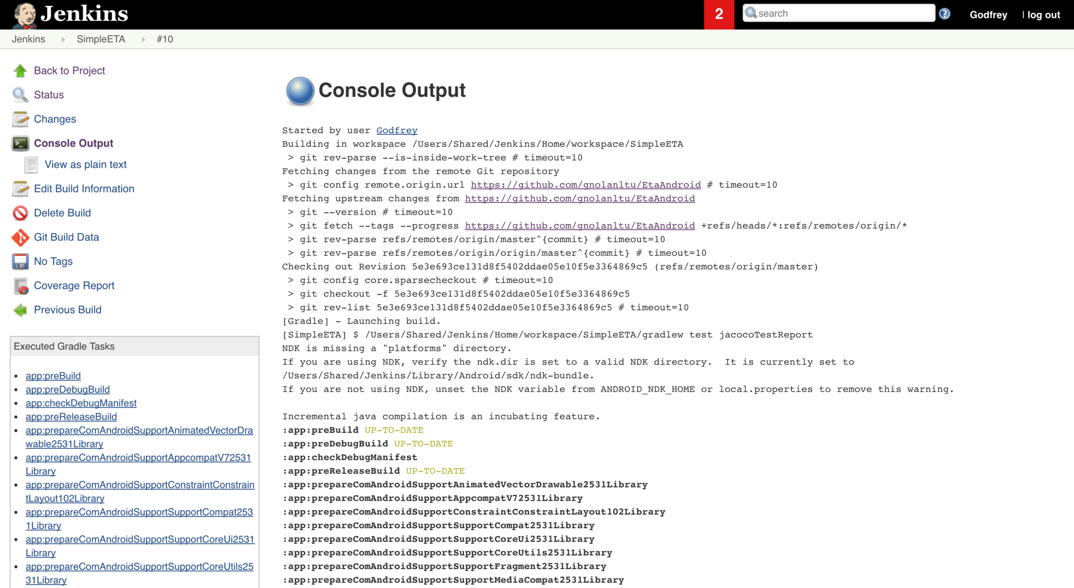Viewport: 1074px width, 588px height.
Task: Click the Executed Gradle Tasks panel header
Action: (135, 346)
